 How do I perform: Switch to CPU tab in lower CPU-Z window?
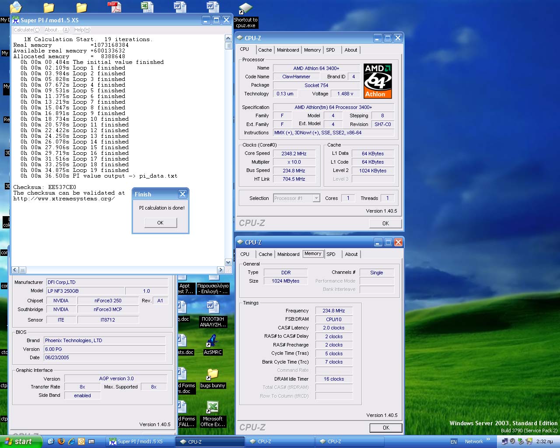click(245, 254)
